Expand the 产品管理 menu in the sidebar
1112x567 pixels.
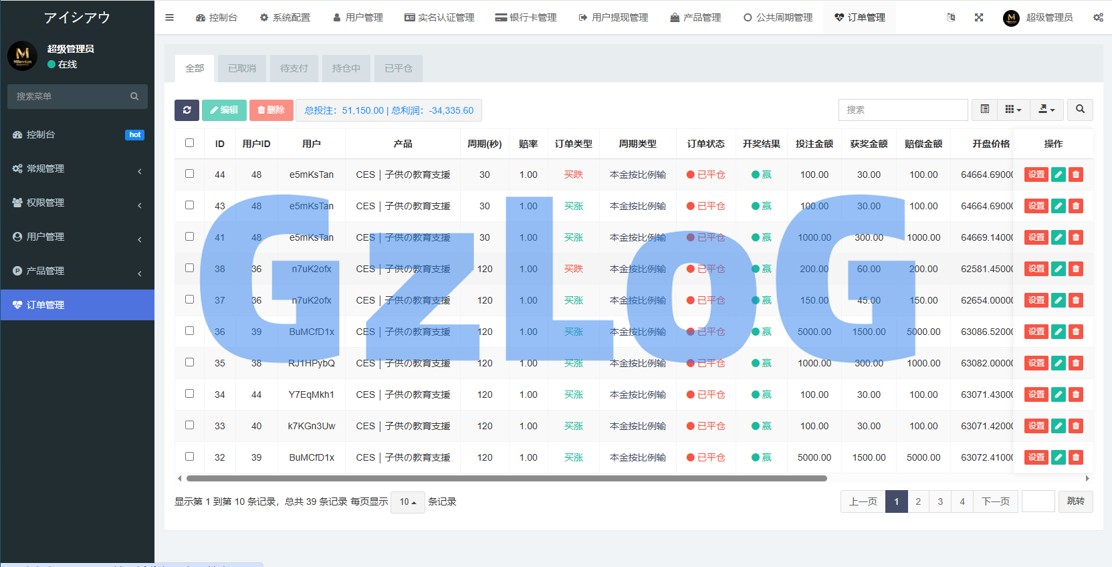(78, 271)
